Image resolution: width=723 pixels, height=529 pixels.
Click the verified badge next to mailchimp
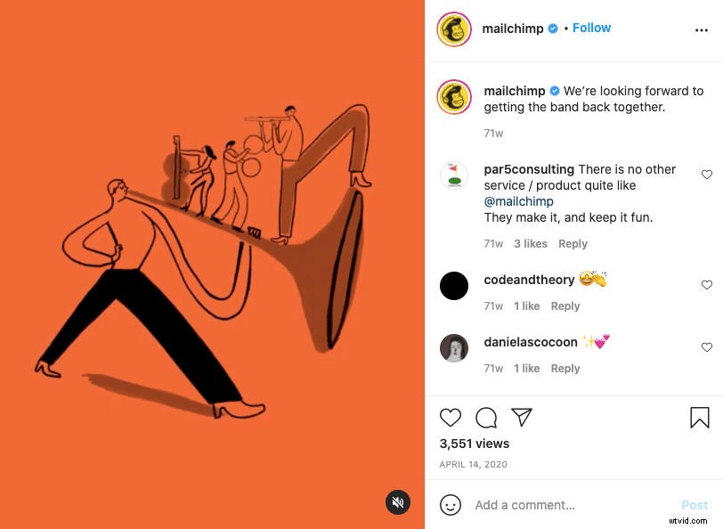point(553,28)
